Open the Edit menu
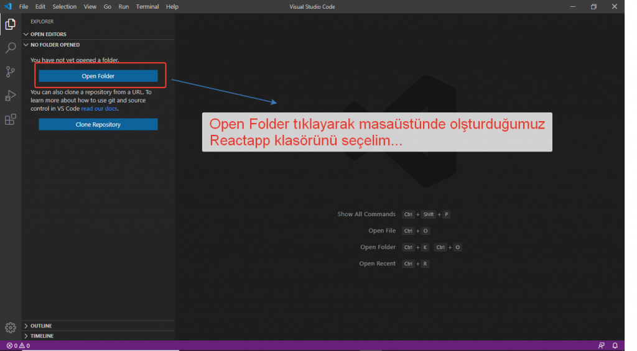The height and width of the screenshot is (351, 637). 40,6
